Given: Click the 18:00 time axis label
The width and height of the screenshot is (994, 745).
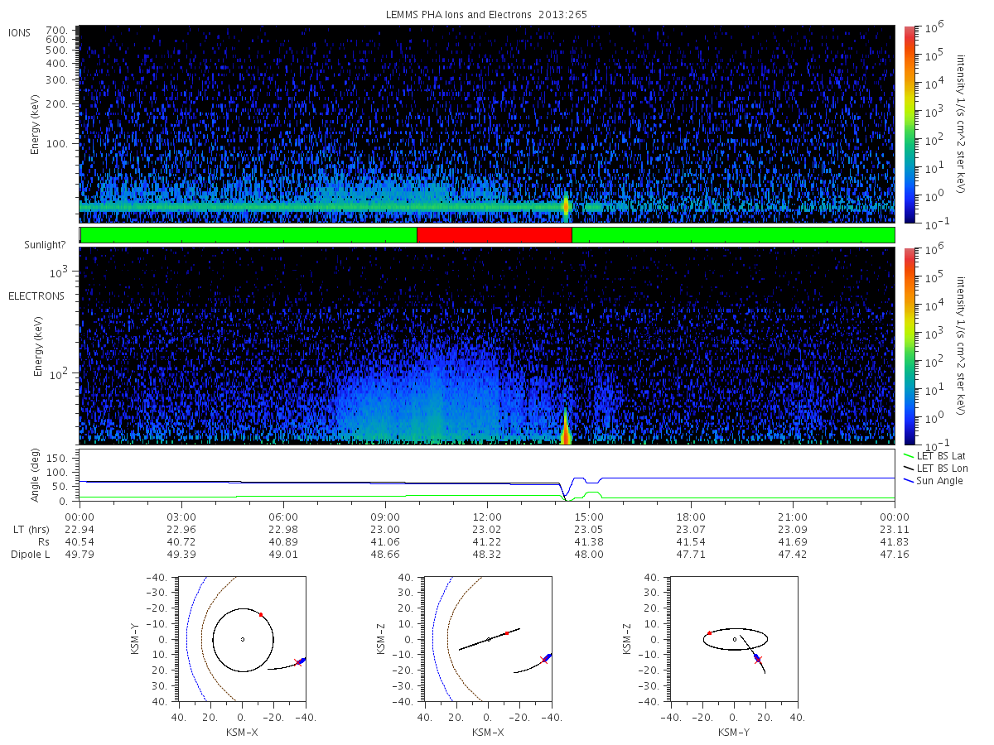Looking at the screenshot, I should click(691, 515).
